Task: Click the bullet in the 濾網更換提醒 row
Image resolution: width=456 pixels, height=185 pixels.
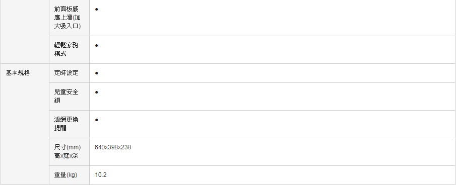Action: (x=97, y=120)
